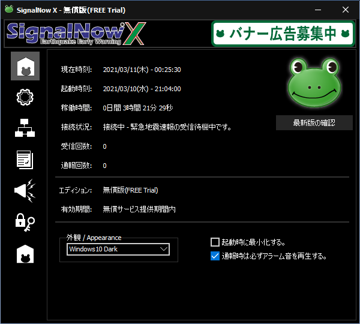360x324 pixels.
Task: Click the 通報回数 count value
Action: (104, 166)
